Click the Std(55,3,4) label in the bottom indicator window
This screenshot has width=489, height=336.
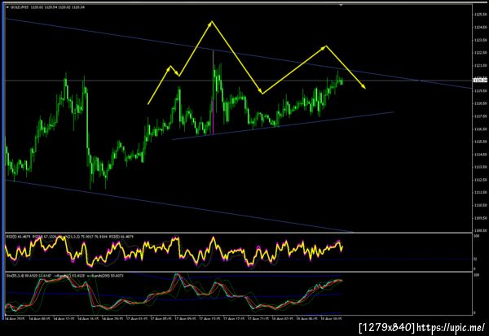pyautogui.click(x=15, y=276)
